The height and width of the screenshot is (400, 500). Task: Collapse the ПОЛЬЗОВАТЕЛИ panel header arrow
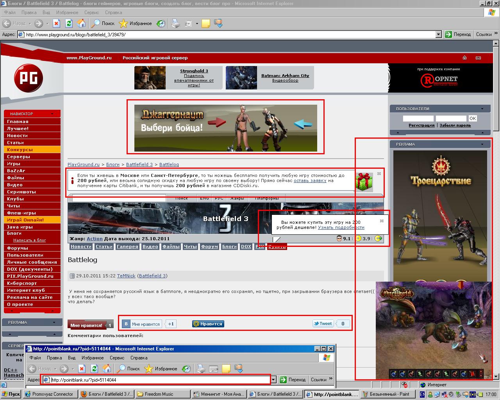pyautogui.click(x=482, y=109)
